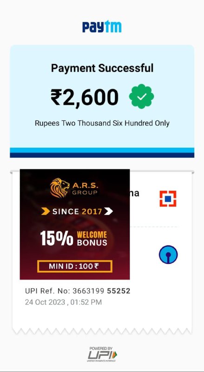204x372 pixels.
Task: Click the A.R.S. GROUP brand text
Action: point(85,189)
